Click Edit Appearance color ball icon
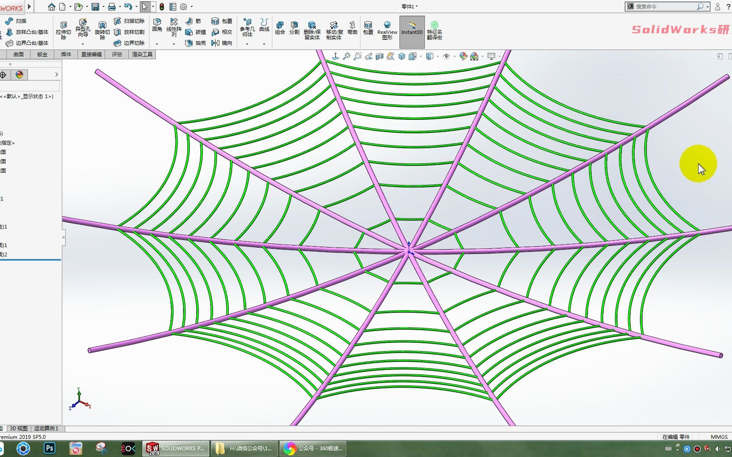This screenshot has height=457, width=732. point(463,56)
